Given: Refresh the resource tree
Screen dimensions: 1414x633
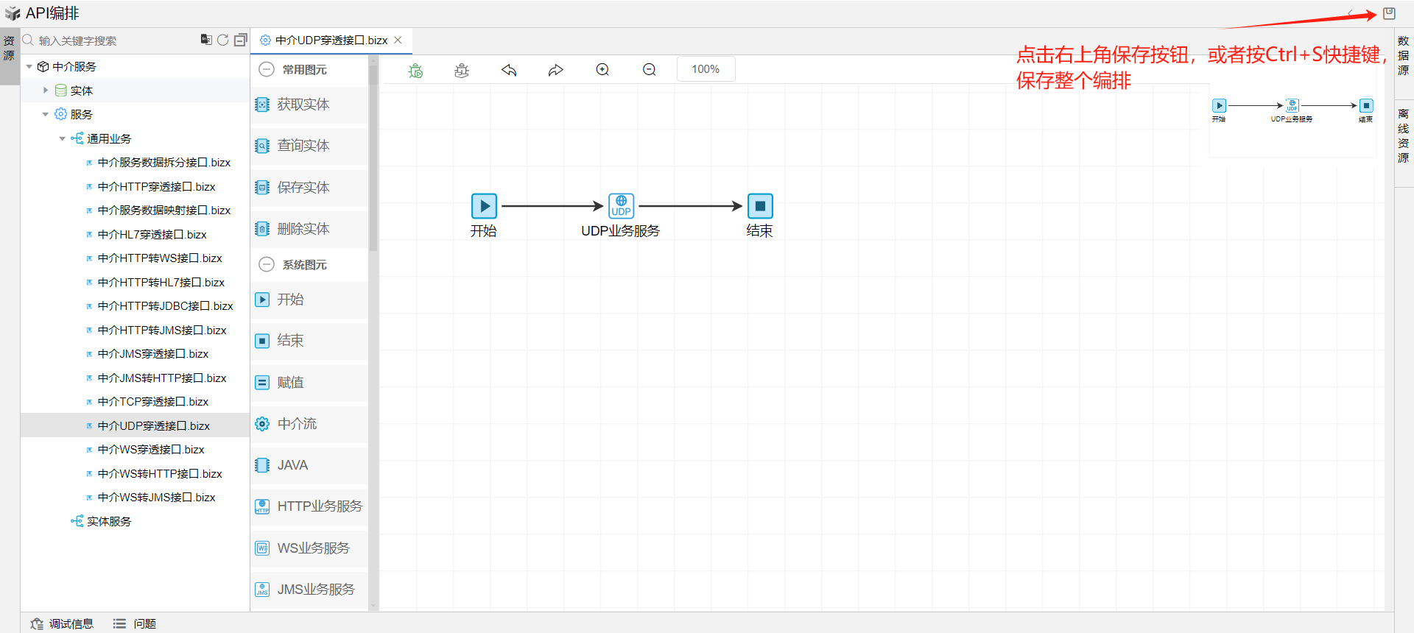Looking at the screenshot, I should (222, 40).
